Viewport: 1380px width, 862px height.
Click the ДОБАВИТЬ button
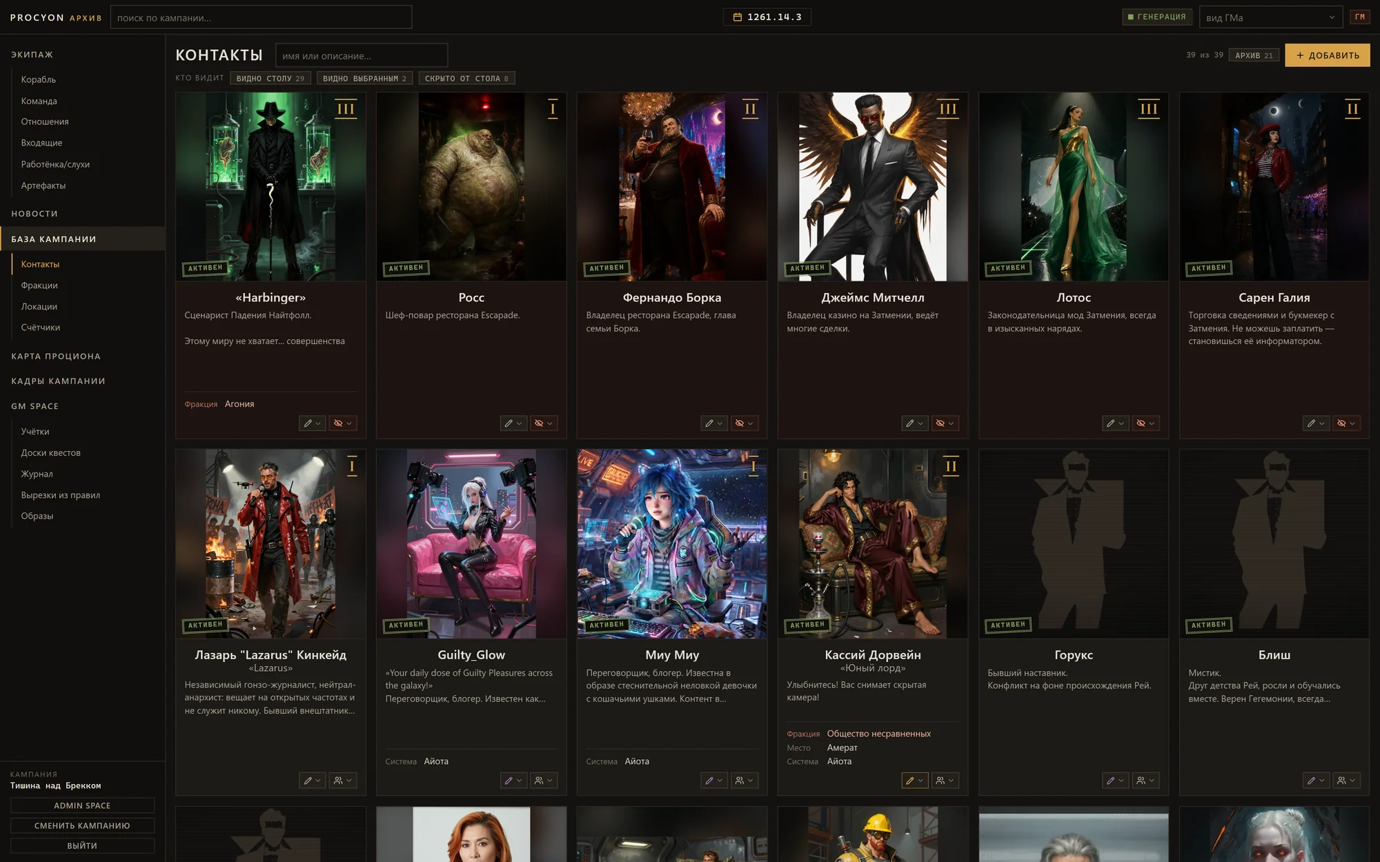[x=1328, y=55]
